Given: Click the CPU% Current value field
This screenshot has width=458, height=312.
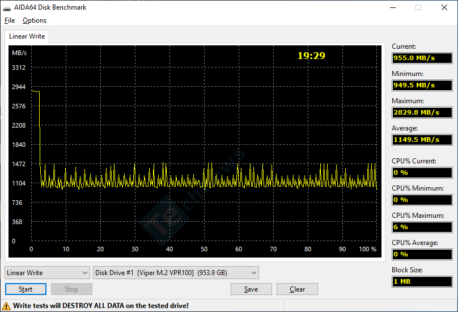Looking at the screenshot, I should (x=422, y=172).
